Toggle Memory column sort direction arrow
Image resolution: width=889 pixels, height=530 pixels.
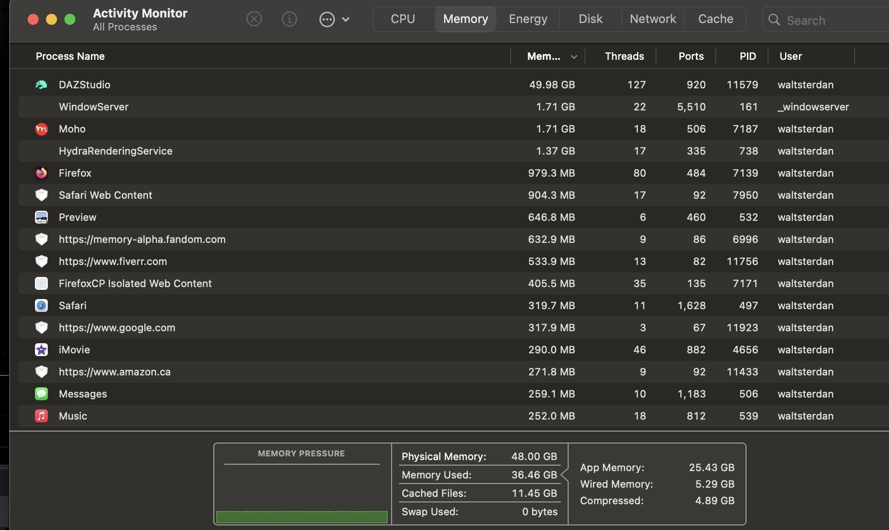(x=574, y=57)
